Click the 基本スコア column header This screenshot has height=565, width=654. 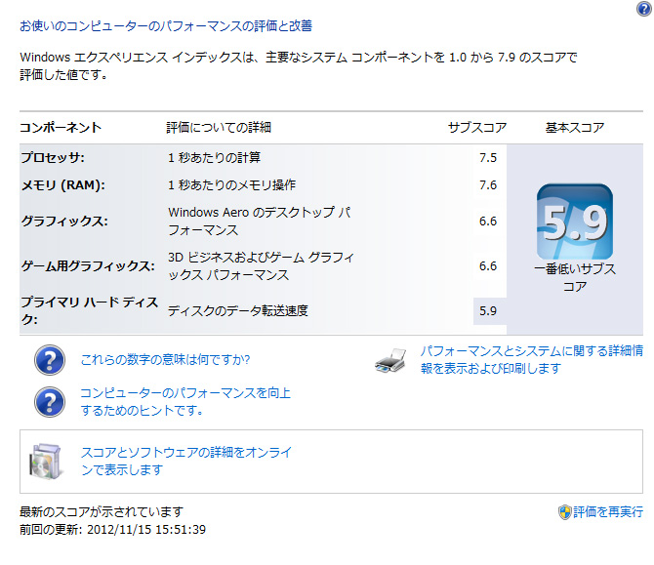575,127
